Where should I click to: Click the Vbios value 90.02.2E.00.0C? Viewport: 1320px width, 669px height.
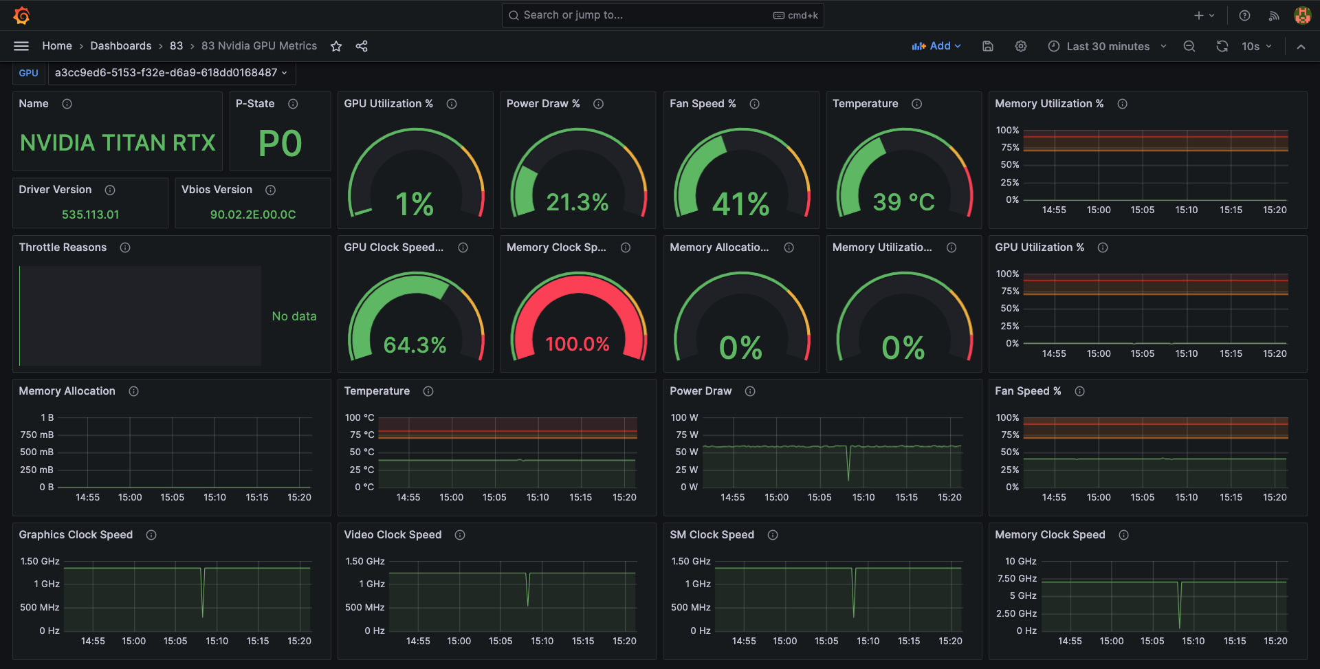(x=253, y=215)
